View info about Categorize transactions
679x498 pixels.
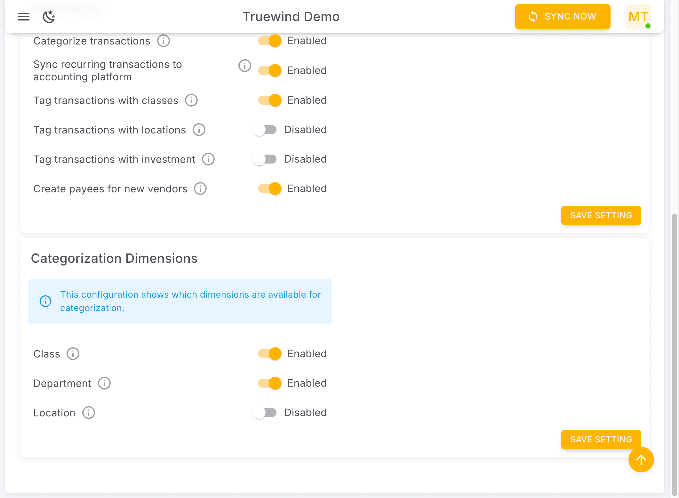pos(163,41)
